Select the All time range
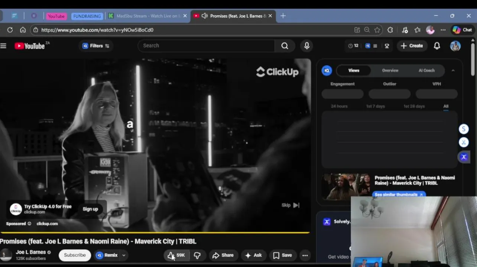This screenshot has width=477, height=267. tap(446, 106)
